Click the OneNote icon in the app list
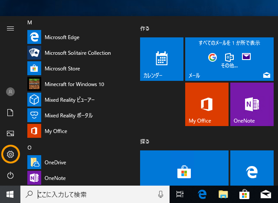Image resolution: width=278 pixels, height=203 pixels. 34,178
